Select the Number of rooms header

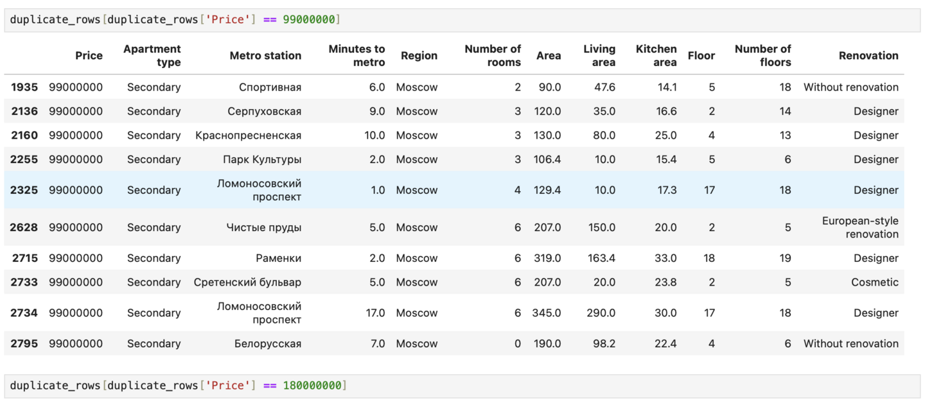[x=493, y=56]
